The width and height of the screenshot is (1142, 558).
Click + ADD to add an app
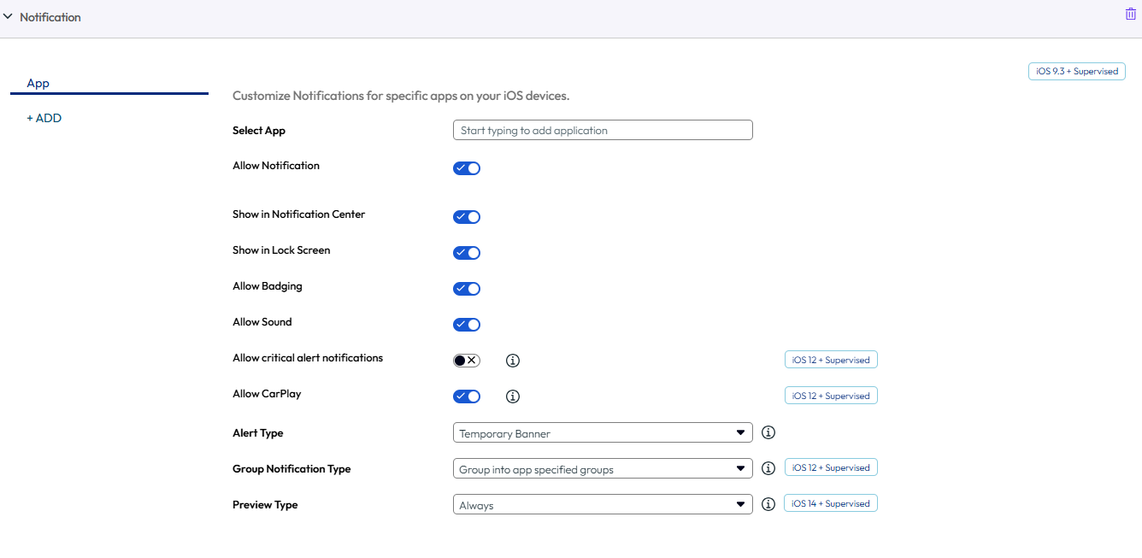44,118
